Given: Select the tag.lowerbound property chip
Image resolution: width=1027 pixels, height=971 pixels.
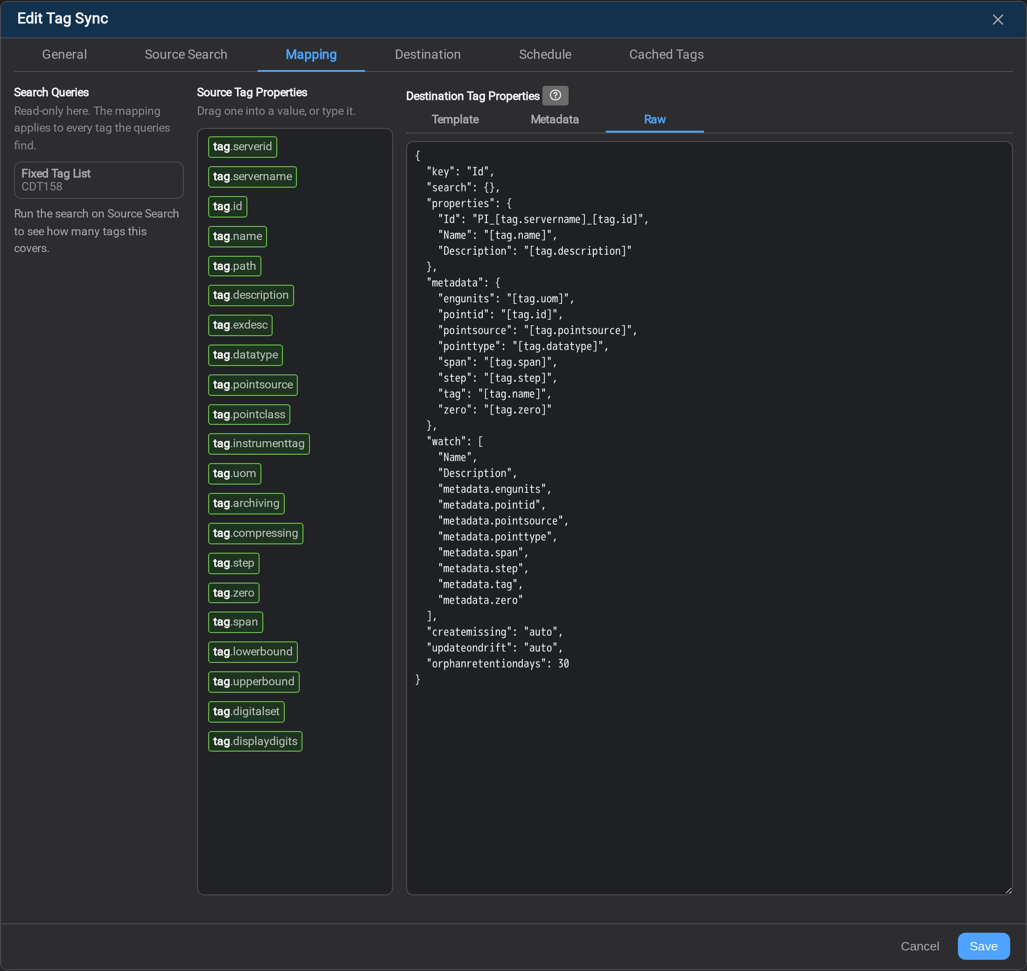Looking at the screenshot, I should click(253, 652).
